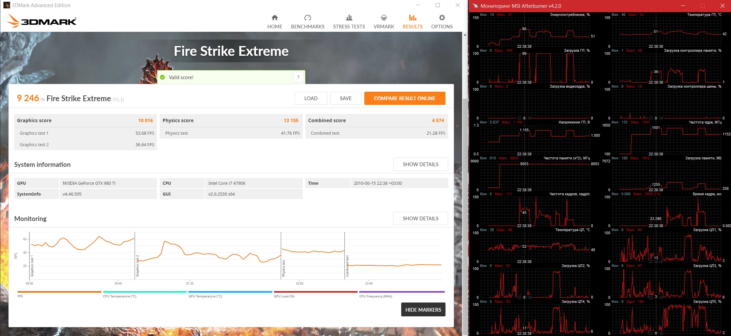Open the question mark help next to Valid score
This screenshot has height=336, width=731.
(x=298, y=77)
